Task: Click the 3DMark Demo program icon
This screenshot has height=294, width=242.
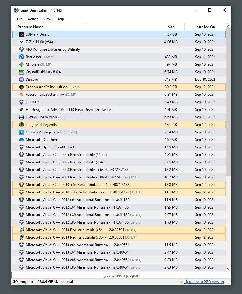Action: [x=22, y=34]
